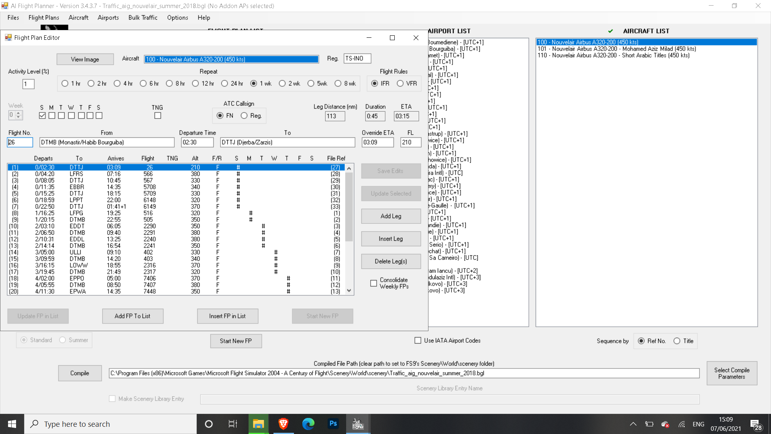This screenshot has height=434, width=771.
Task: Click the Departure Time field
Action: [197, 142]
